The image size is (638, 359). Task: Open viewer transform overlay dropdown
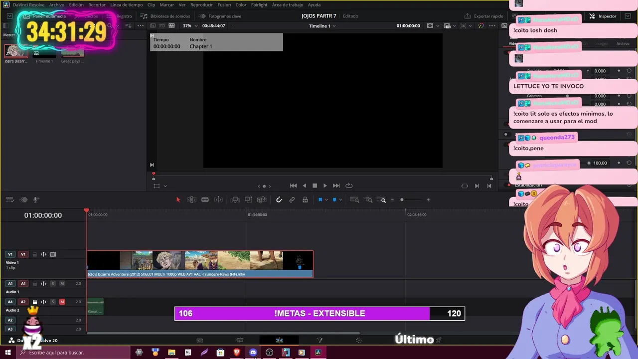165,186
